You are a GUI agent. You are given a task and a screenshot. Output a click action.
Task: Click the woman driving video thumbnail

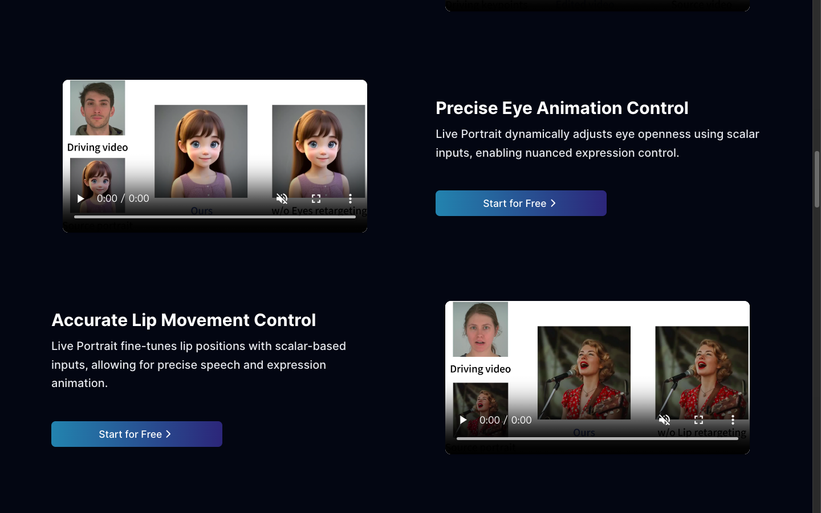click(480, 329)
